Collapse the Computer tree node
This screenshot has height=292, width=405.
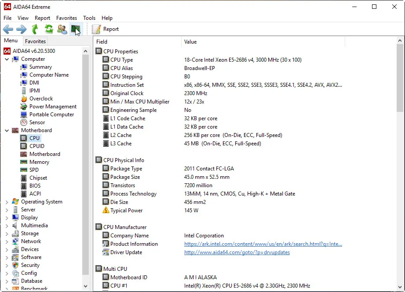pos(7,59)
